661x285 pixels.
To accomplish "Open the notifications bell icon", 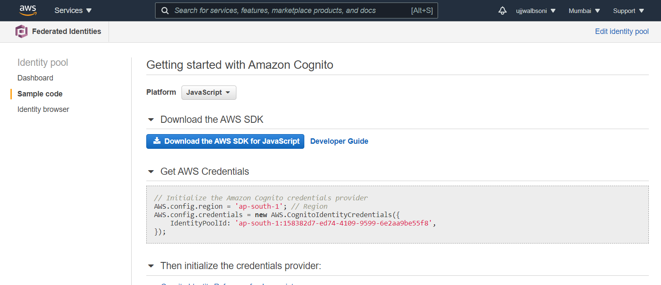I will point(502,10).
